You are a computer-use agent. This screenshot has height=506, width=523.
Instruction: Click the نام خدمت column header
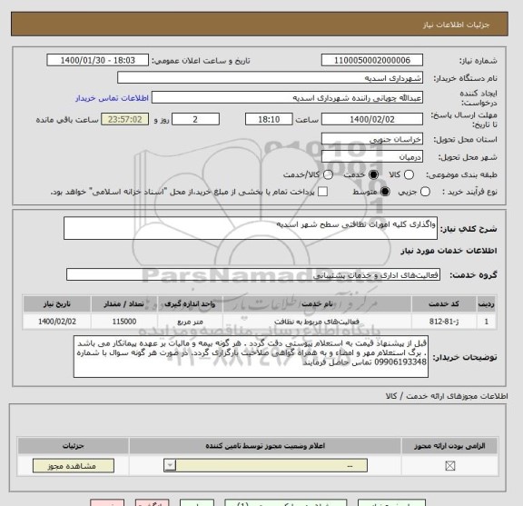317,303
